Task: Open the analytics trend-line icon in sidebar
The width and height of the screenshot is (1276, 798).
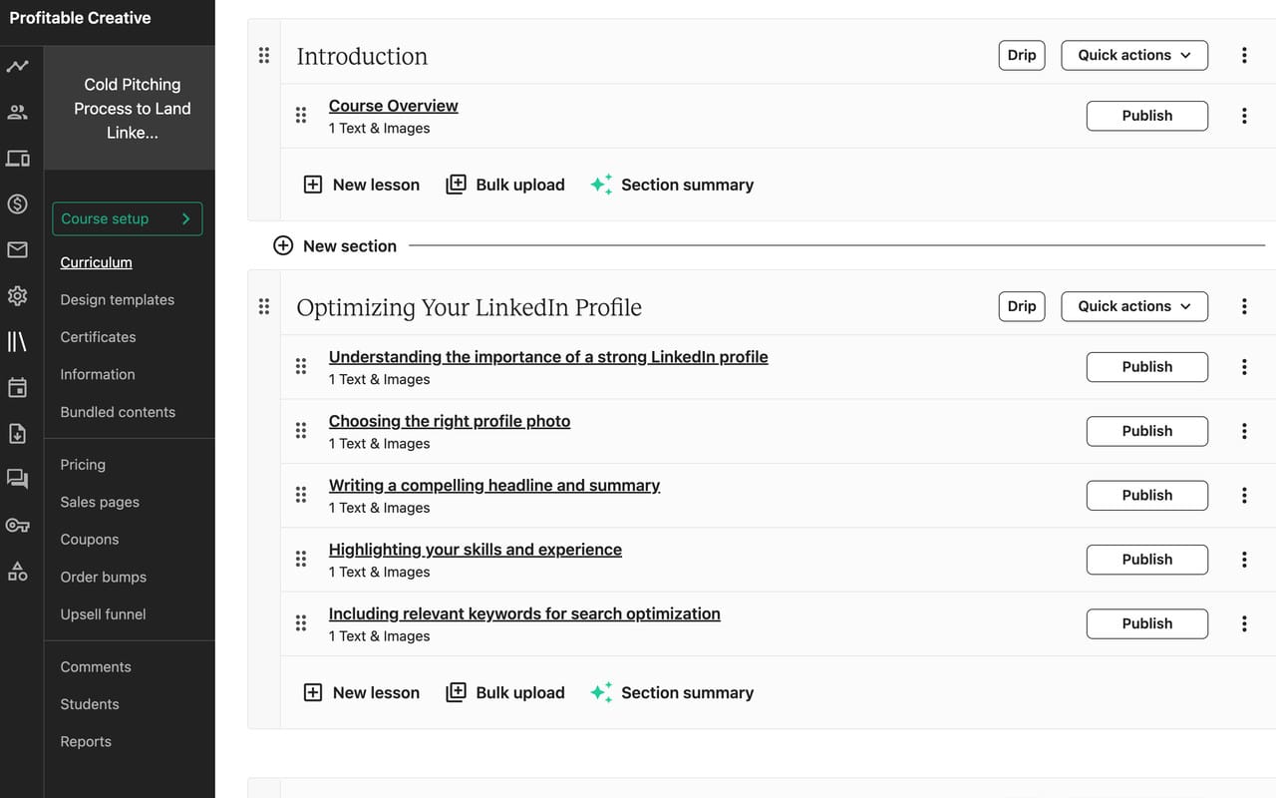Action: coord(17,67)
